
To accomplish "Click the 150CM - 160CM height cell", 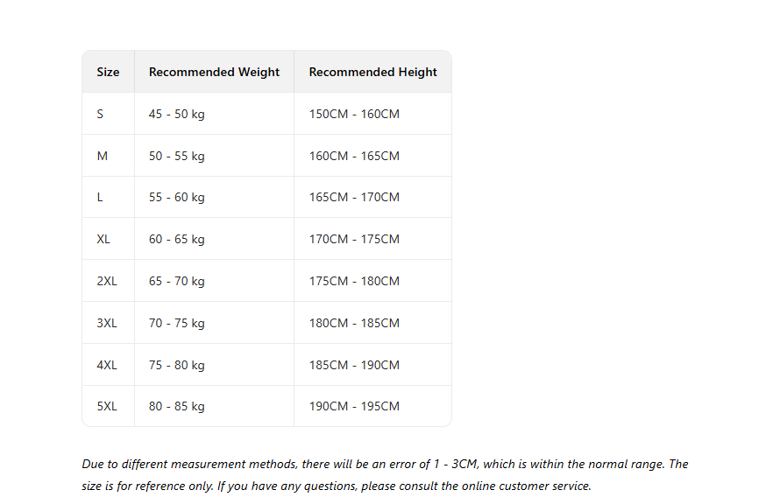I will [x=372, y=114].
